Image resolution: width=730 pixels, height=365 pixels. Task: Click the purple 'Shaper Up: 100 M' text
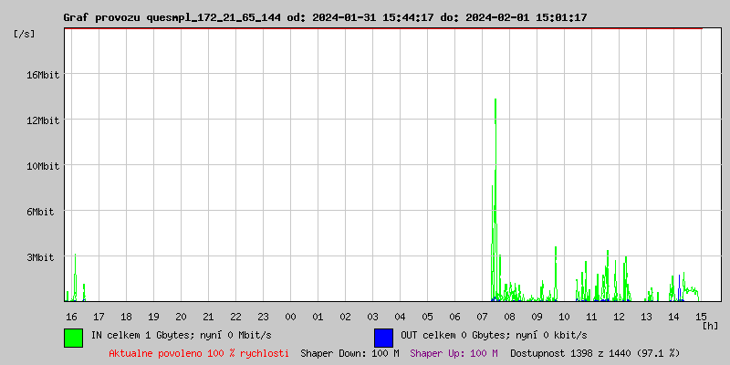[x=454, y=352]
